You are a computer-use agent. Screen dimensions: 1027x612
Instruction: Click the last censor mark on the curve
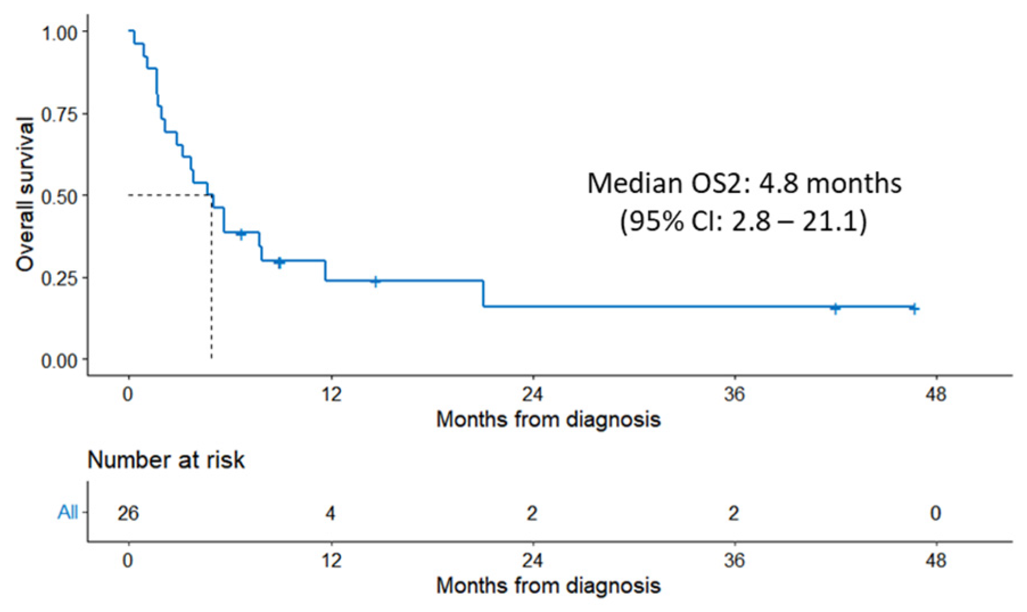click(x=914, y=308)
